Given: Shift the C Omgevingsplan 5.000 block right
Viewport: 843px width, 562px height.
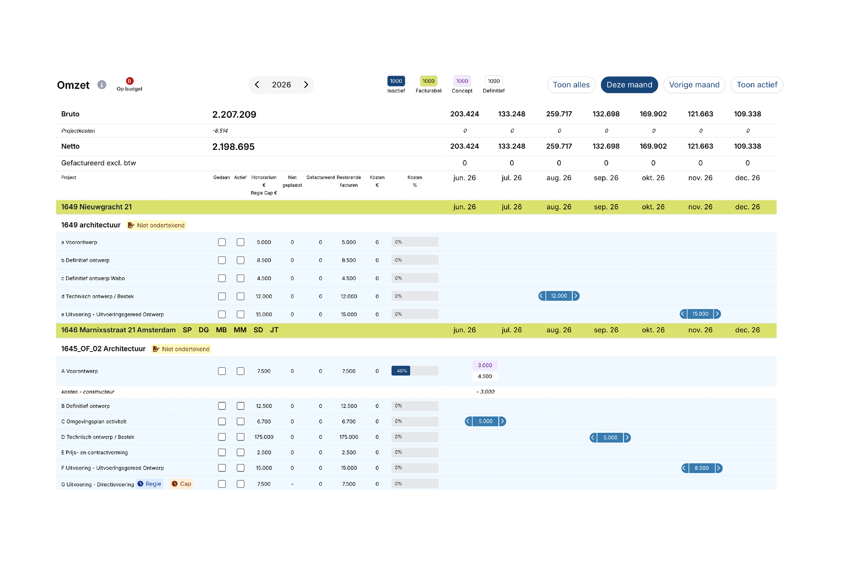Looking at the screenshot, I should [x=502, y=421].
